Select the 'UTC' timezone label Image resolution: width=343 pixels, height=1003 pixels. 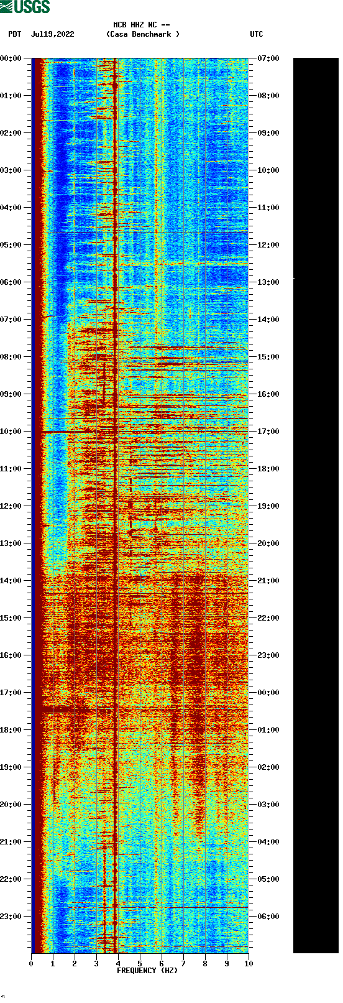pos(257,34)
